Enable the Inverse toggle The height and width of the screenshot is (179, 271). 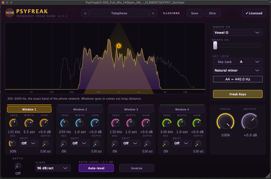coord(136,168)
